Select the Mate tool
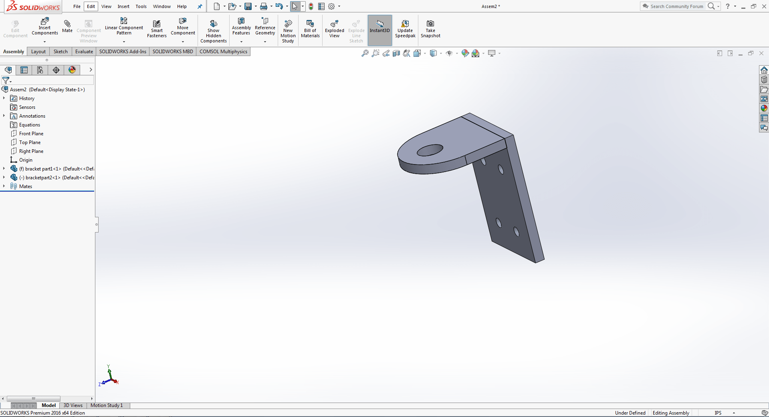 pos(67,26)
